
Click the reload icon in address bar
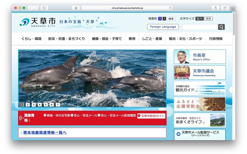[171, 8]
